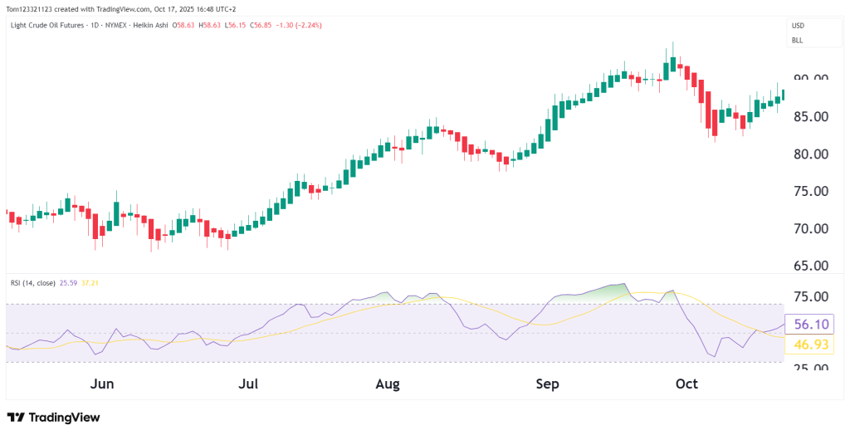Click the TradingView logo icon
The image size is (850, 435).
tap(16, 417)
